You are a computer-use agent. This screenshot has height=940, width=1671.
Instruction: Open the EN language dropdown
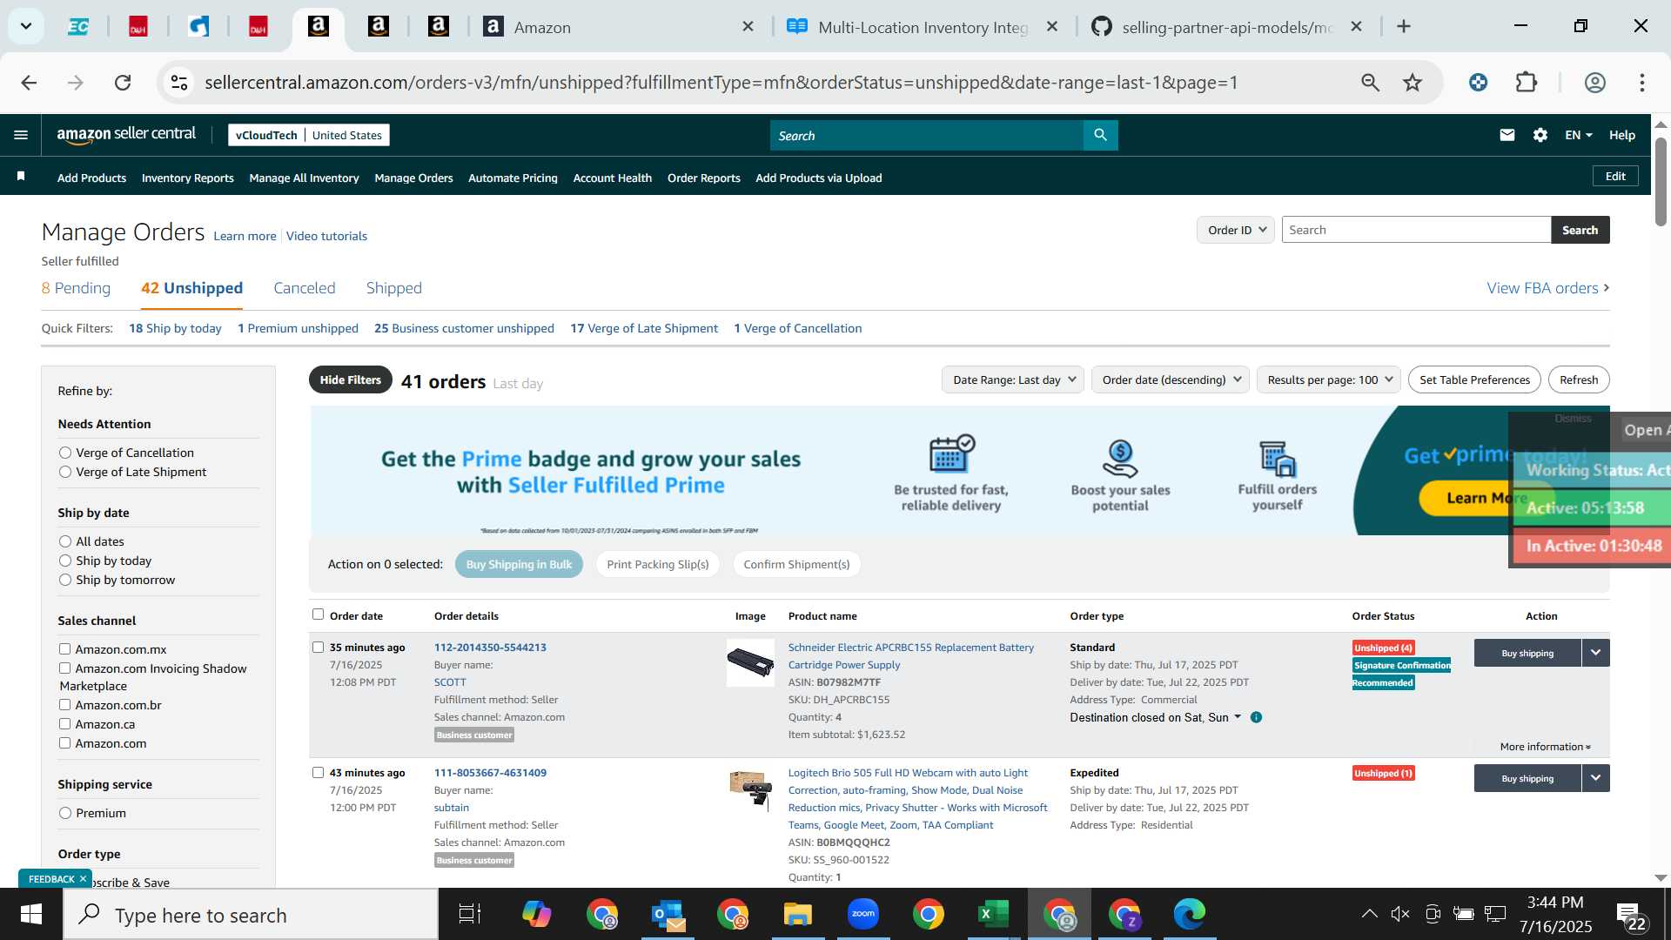1578,135
